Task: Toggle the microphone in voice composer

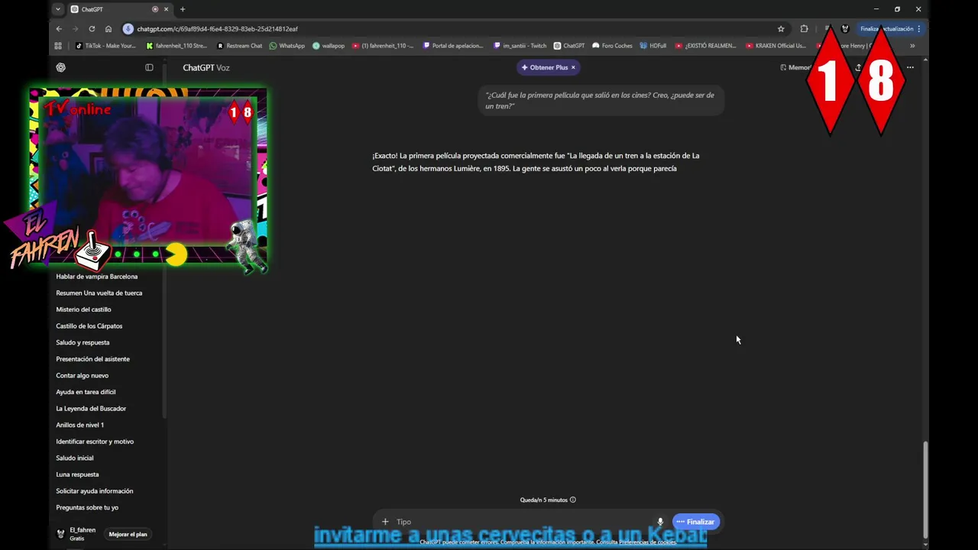Action: [660, 522]
